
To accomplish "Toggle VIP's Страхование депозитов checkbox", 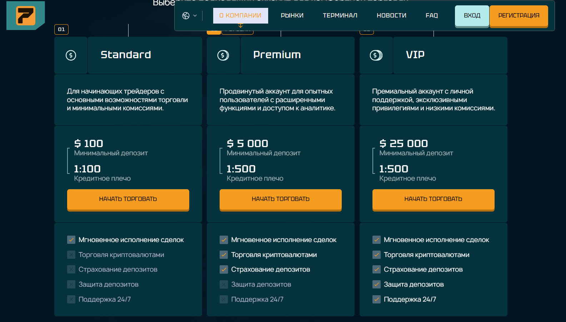I will (x=376, y=270).
